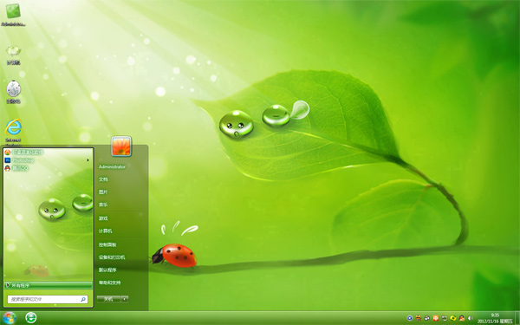The width and height of the screenshot is (520, 325).
Task: Open 计算机 (Computer) in Start menu
Action: (x=105, y=231)
